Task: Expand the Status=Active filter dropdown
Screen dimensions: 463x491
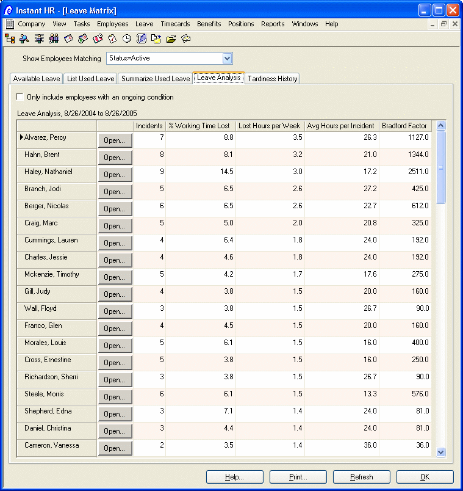Action: 227,59
